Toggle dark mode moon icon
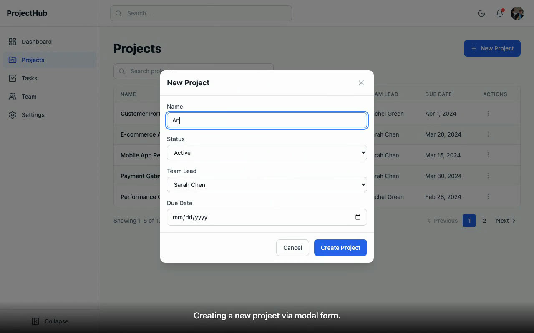The width and height of the screenshot is (534, 333). point(481,13)
